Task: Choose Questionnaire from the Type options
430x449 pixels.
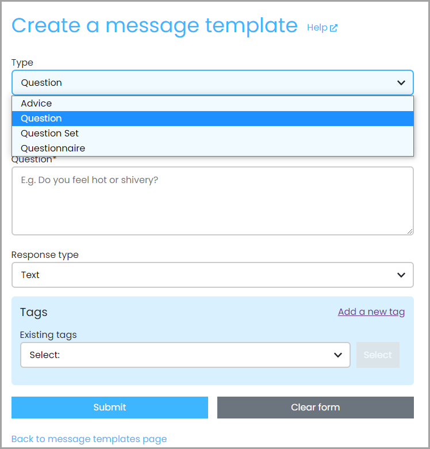Action: coord(213,149)
